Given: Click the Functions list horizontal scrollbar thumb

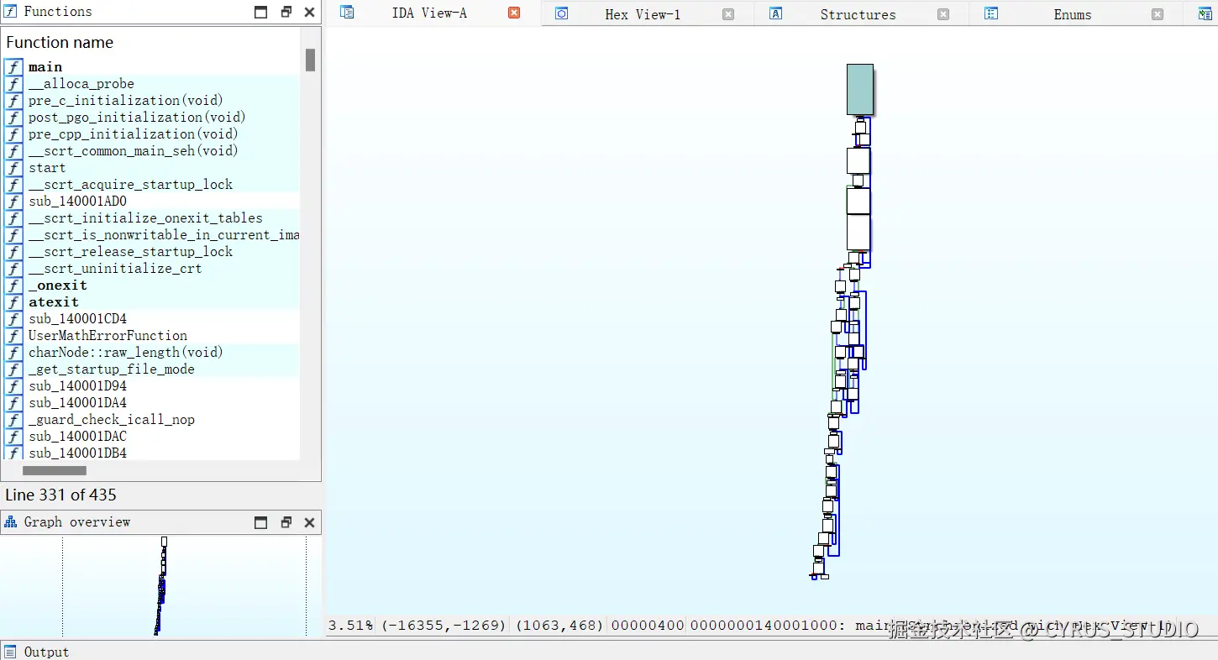Looking at the screenshot, I should pos(55,471).
